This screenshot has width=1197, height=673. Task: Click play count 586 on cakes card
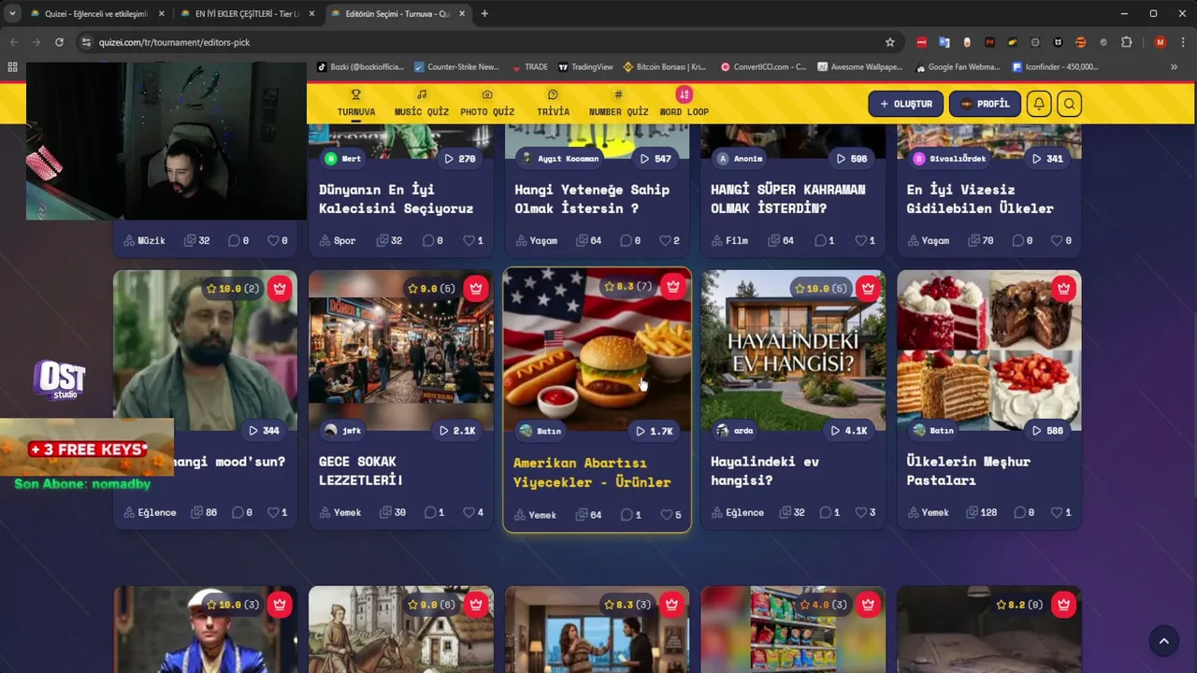click(1047, 430)
